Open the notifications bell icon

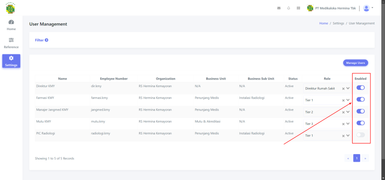[288, 8]
